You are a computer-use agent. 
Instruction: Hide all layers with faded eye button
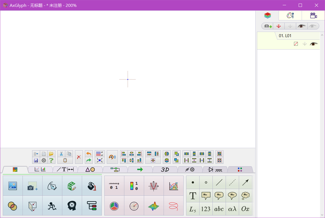tap(313, 26)
